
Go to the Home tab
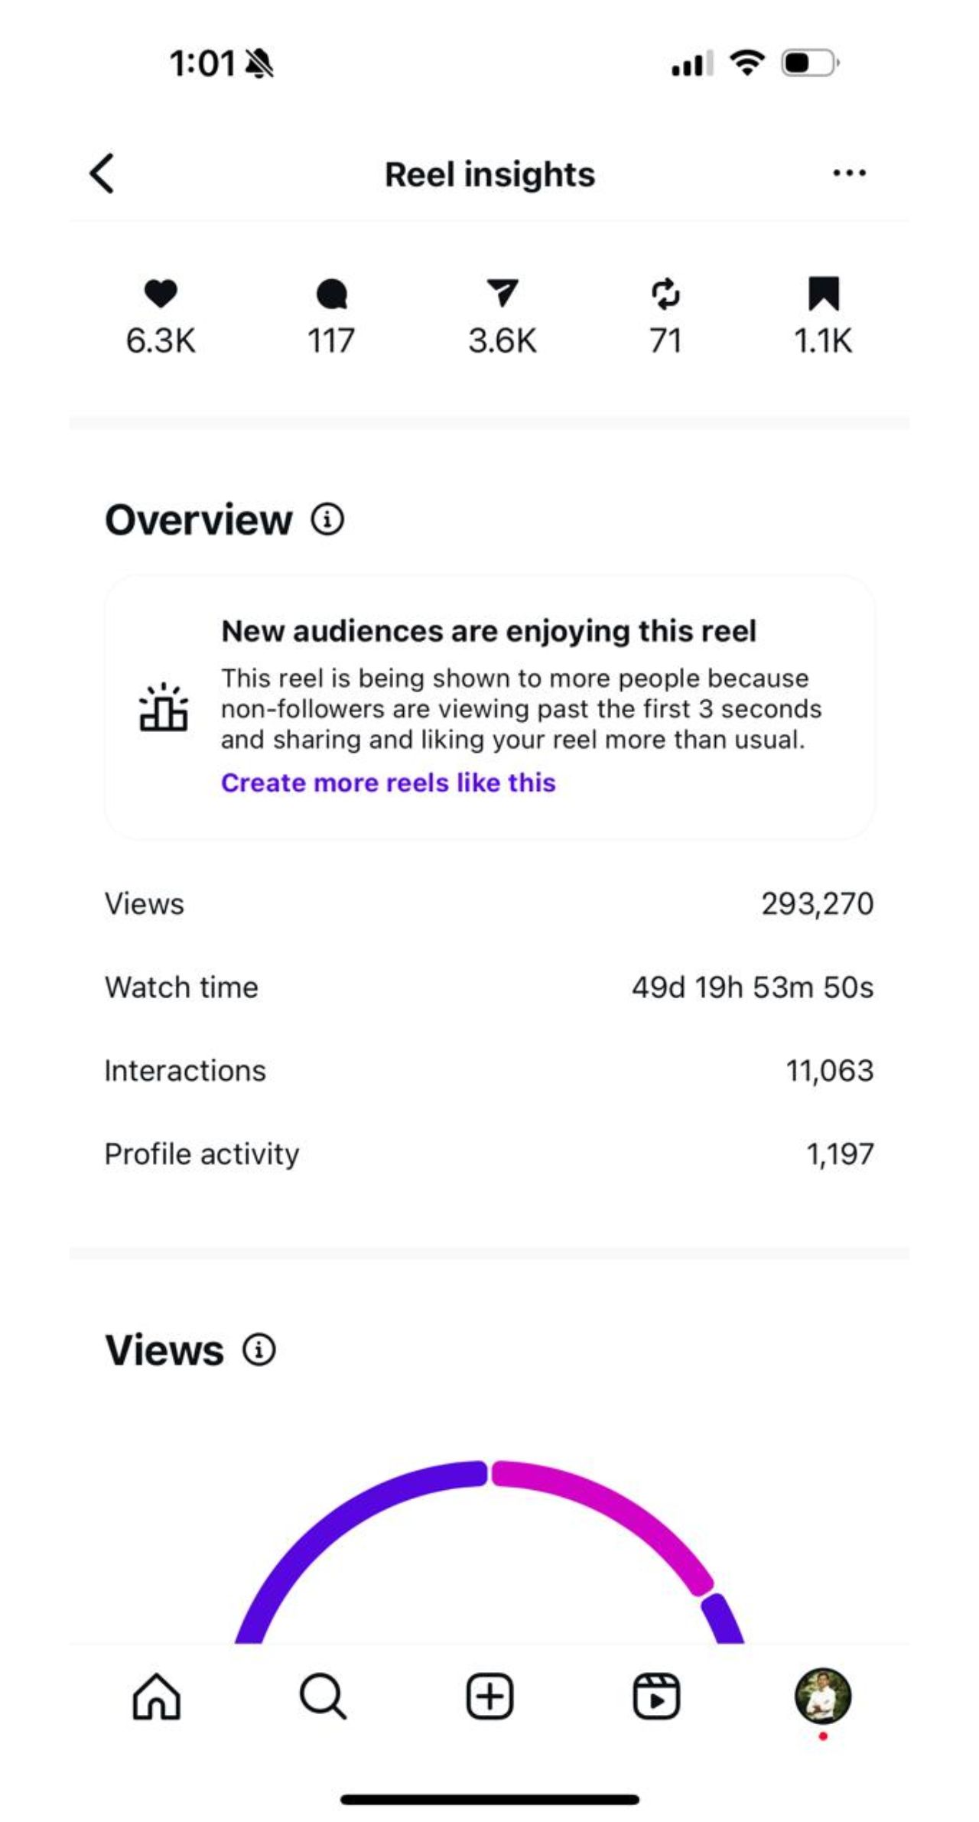[x=157, y=1697]
